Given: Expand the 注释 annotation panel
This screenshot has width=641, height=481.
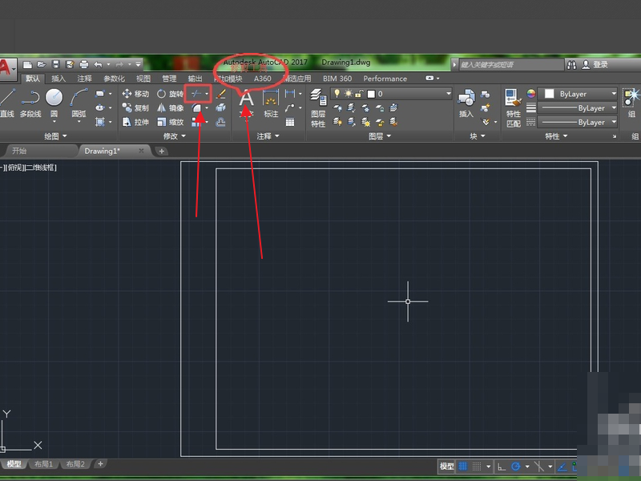Looking at the screenshot, I should coord(268,135).
